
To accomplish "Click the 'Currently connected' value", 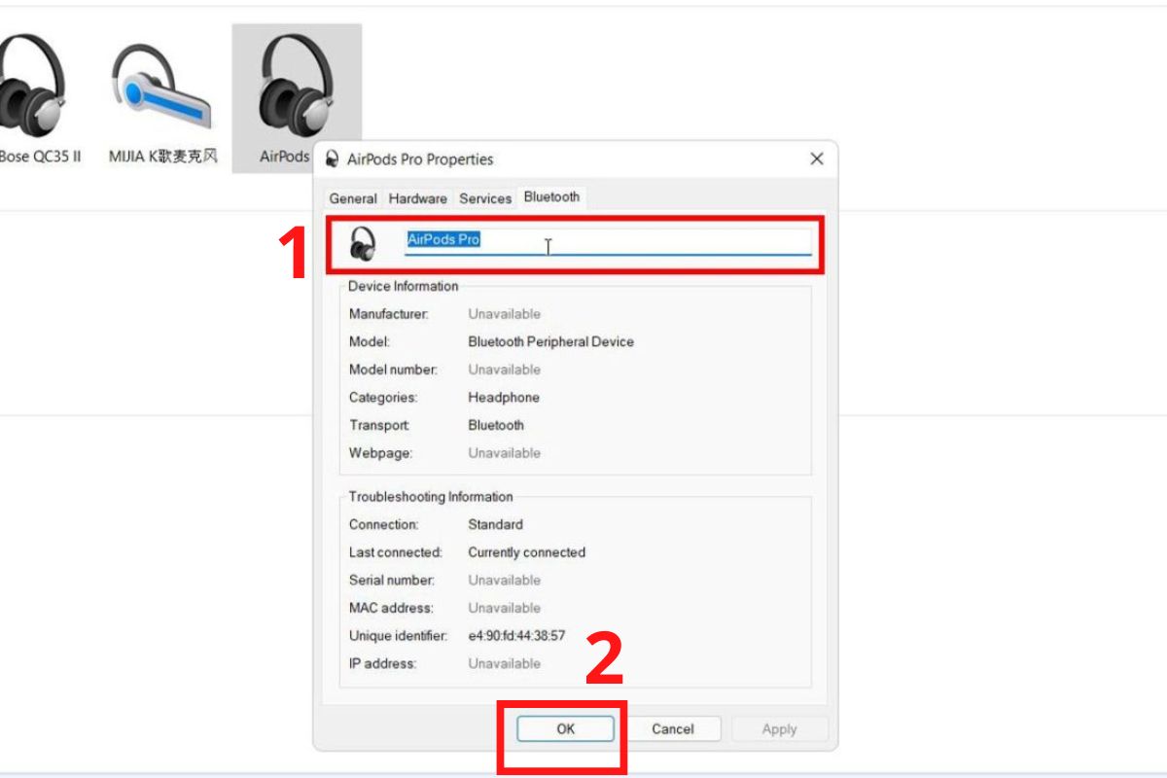I will 526,552.
